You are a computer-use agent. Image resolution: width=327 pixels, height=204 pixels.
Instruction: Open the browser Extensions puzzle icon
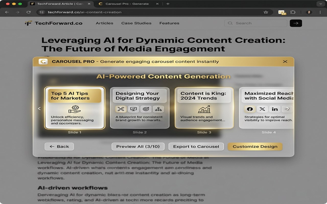293,12
